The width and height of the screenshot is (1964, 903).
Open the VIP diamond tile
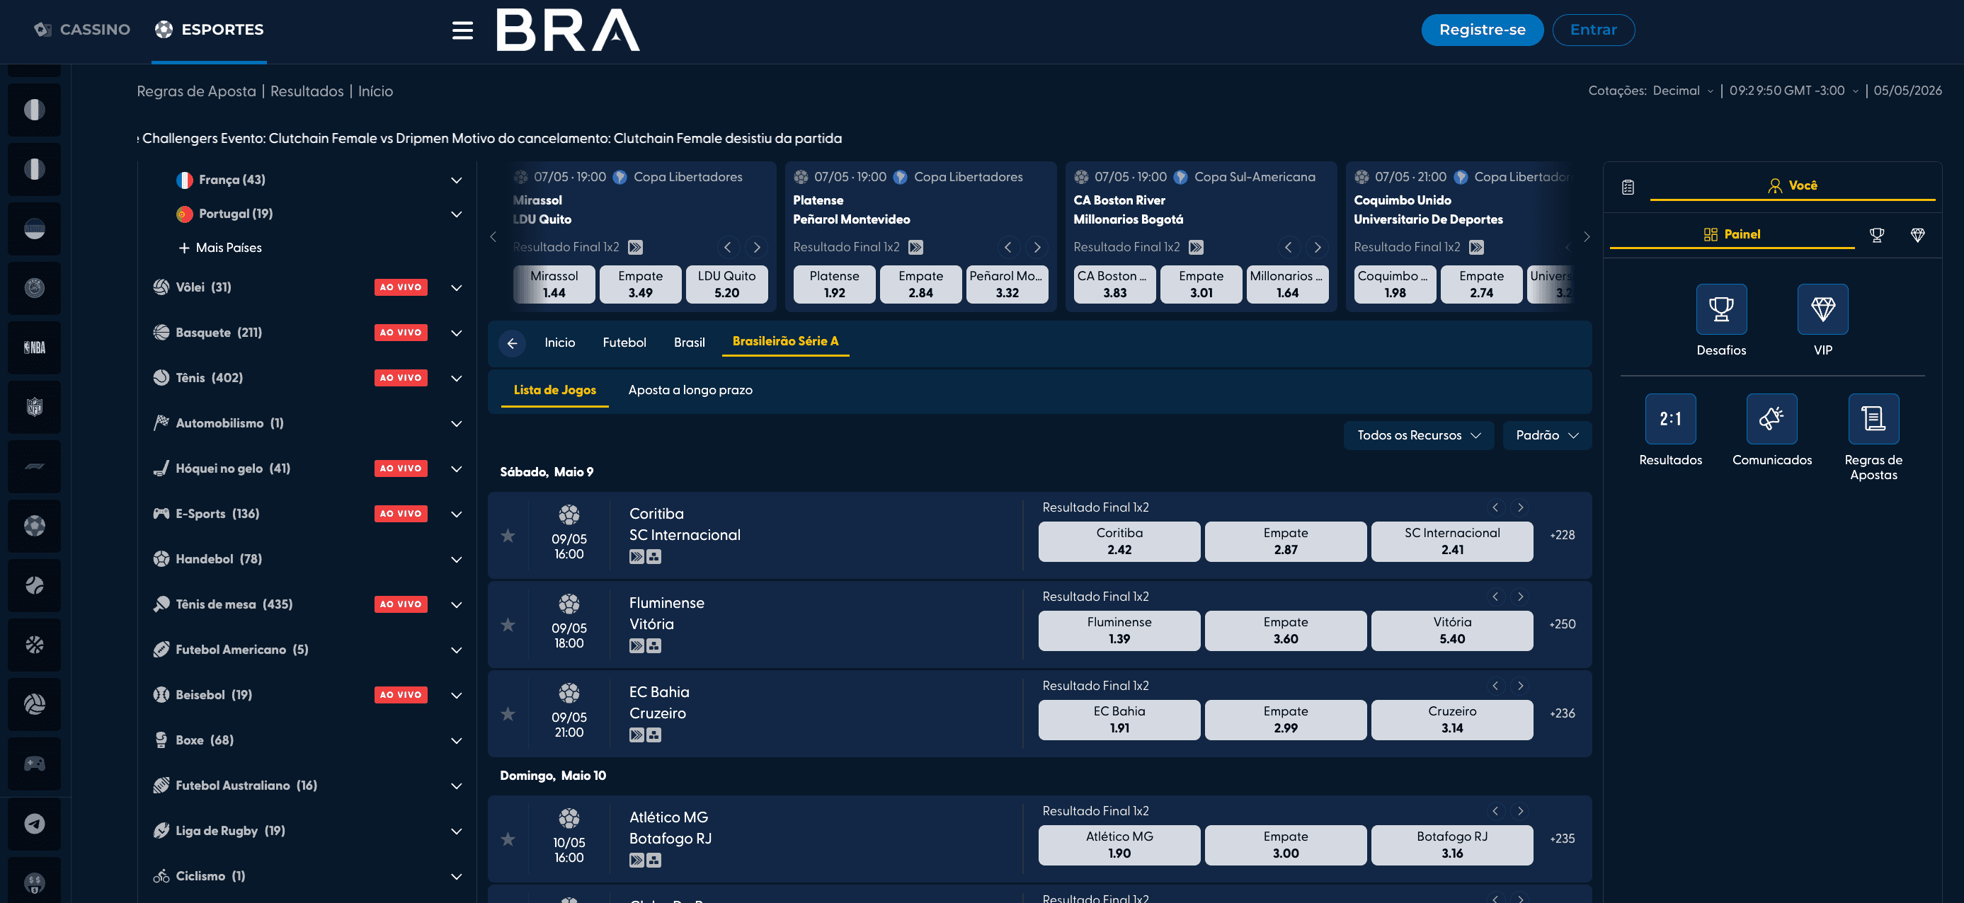pyautogui.click(x=1822, y=309)
